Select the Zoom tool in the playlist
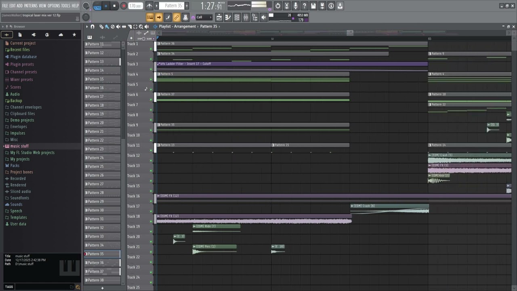This screenshot has height=291, width=517. click(x=141, y=26)
